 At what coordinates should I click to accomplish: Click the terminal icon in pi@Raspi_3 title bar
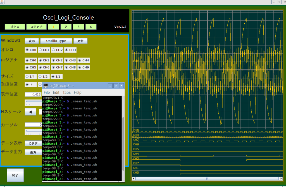pos(46,86)
